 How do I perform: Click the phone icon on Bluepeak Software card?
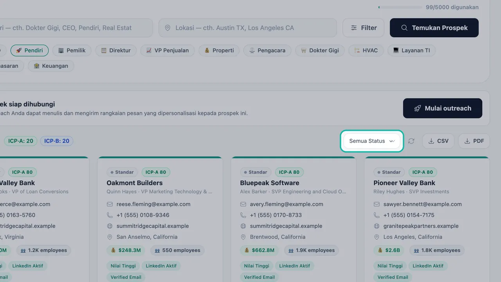[x=243, y=215]
